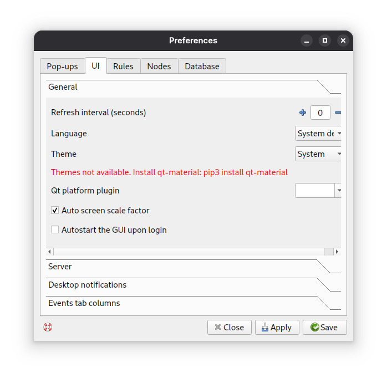Open the Theme dropdown
Viewport: 387px width, 378px height.
[318, 154]
